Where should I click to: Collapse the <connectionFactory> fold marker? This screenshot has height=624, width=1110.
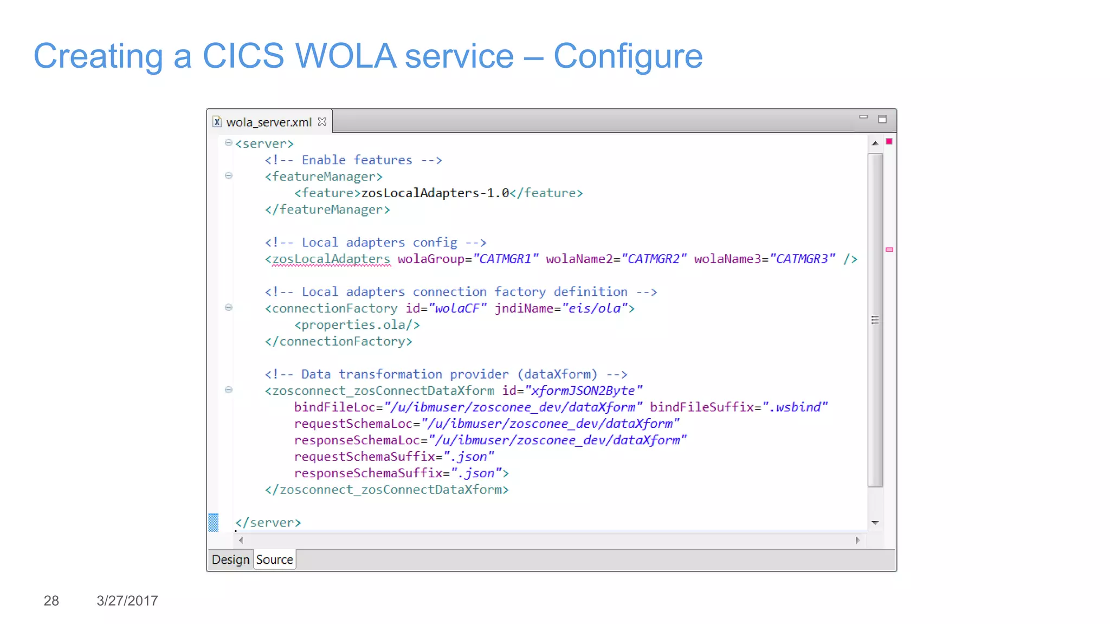pyautogui.click(x=229, y=308)
